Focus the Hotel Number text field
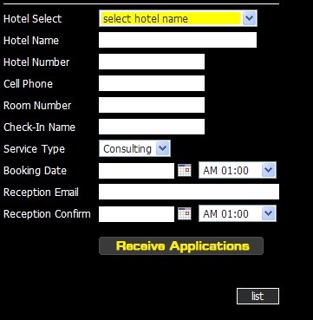 [152, 62]
